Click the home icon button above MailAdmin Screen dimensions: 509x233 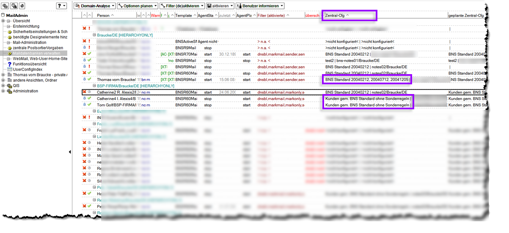[x=22, y=6]
